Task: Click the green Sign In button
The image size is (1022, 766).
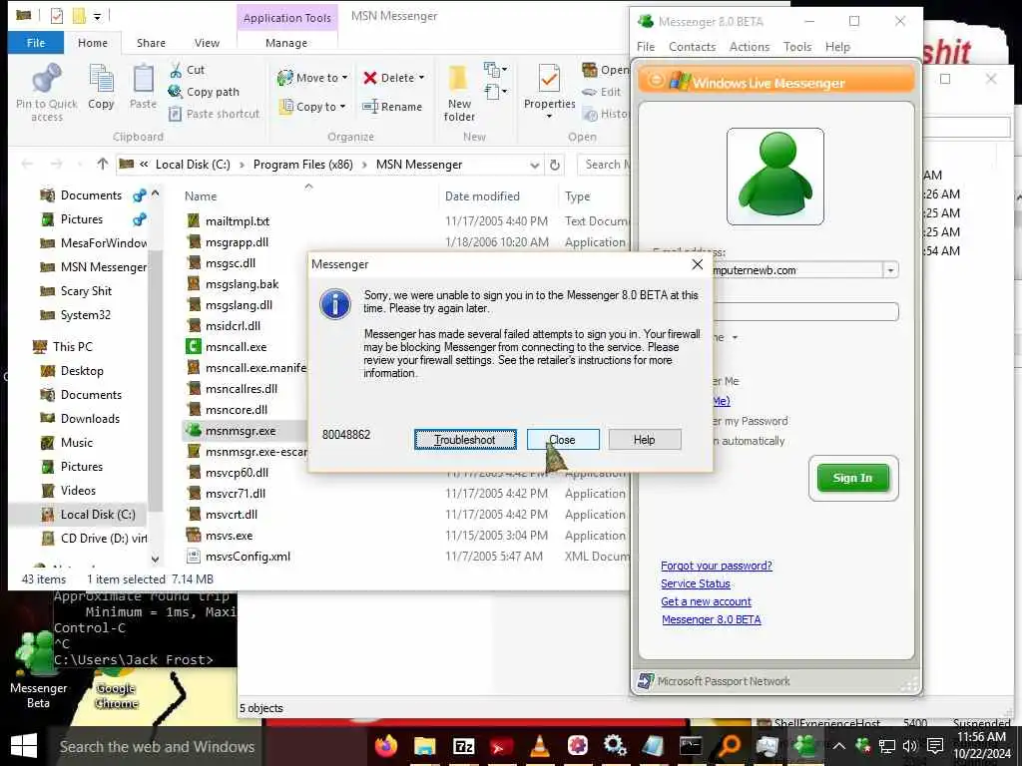Action: (852, 478)
